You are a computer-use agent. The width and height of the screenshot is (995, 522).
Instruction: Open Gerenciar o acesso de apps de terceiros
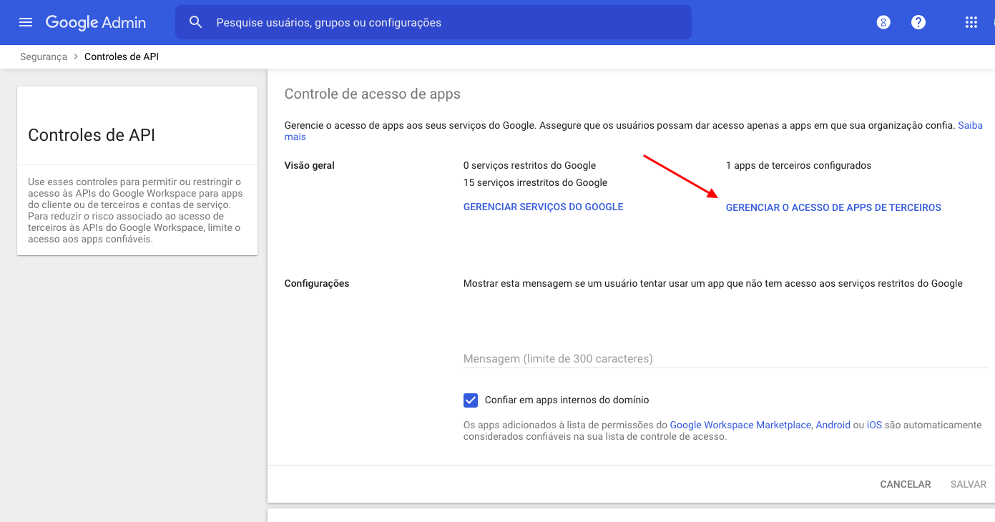click(833, 207)
